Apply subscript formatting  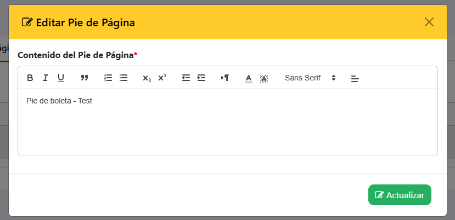pos(147,78)
